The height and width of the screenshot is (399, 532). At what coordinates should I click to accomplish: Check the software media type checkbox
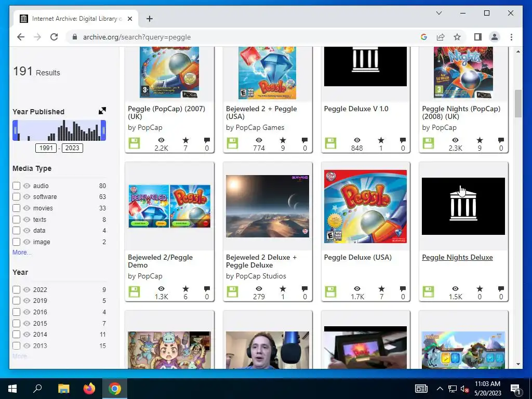[16, 196]
